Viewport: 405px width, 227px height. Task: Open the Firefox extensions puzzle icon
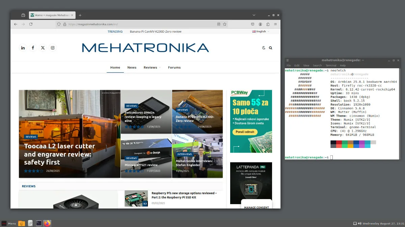click(268, 24)
